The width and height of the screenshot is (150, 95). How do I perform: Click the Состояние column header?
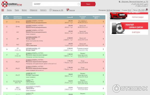pos(82,17)
